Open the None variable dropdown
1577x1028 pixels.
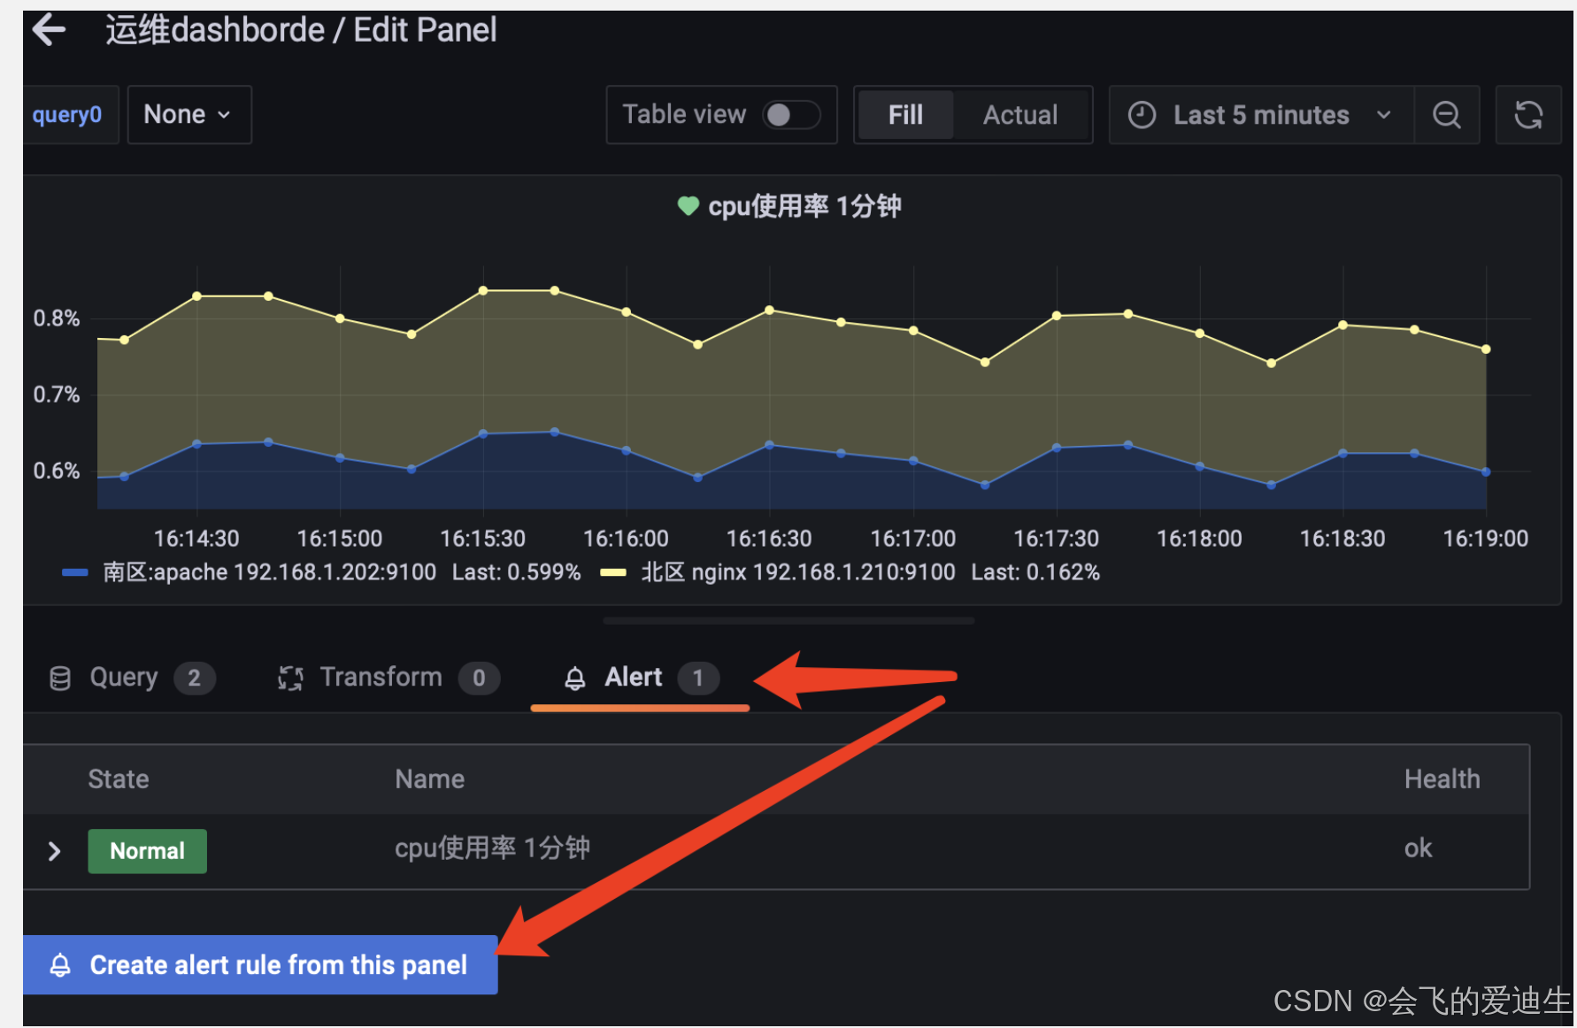[x=189, y=115]
